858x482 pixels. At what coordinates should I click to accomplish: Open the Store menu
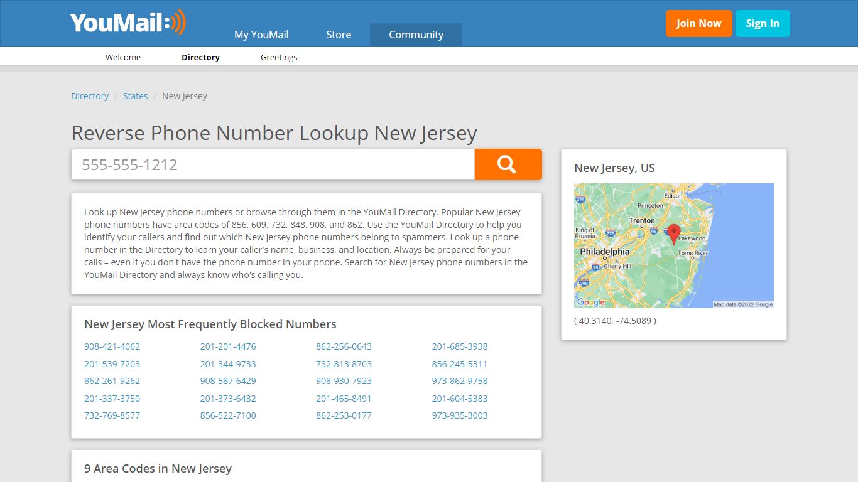click(x=339, y=35)
